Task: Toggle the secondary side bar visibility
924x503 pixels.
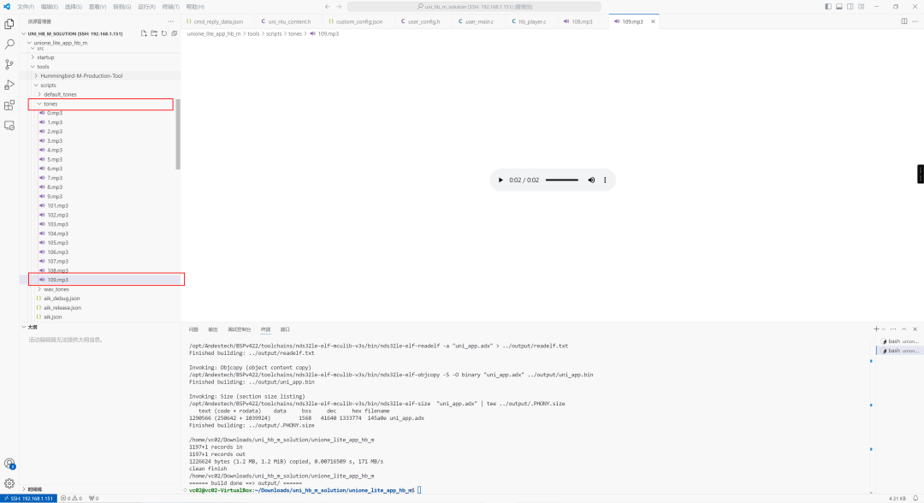Action: (850, 7)
